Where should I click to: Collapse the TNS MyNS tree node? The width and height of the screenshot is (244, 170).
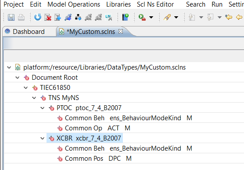coord(34,98)
